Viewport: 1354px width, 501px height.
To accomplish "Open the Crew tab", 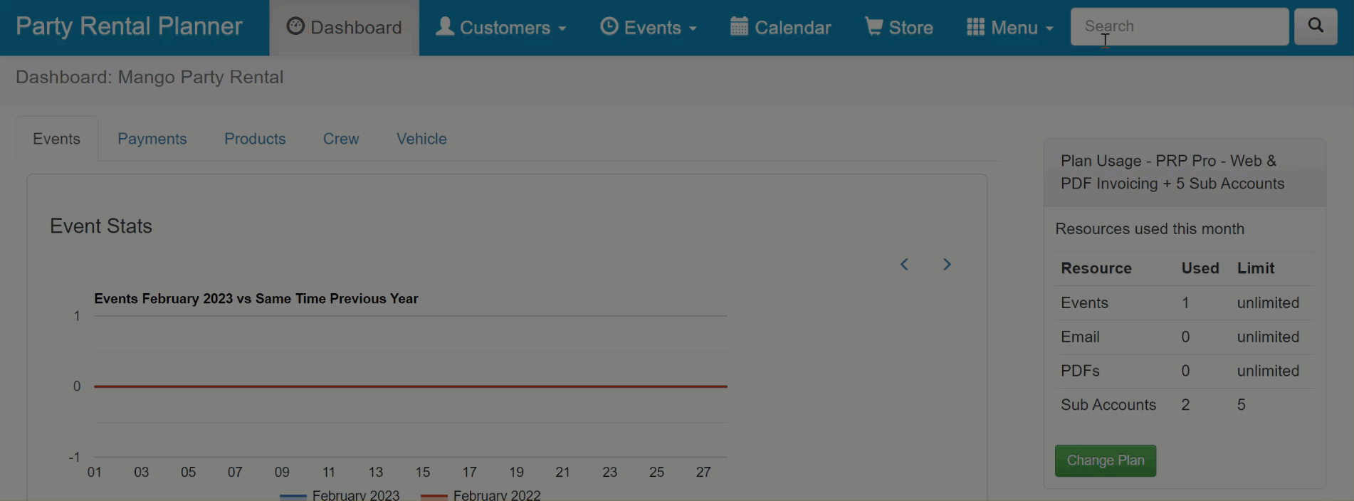I will (x=341, y=139).
